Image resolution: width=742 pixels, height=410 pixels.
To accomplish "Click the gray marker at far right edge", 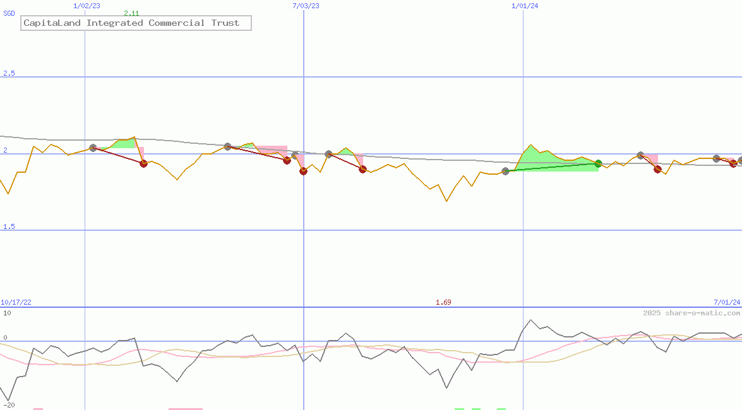I will click(x=740, y=161).
